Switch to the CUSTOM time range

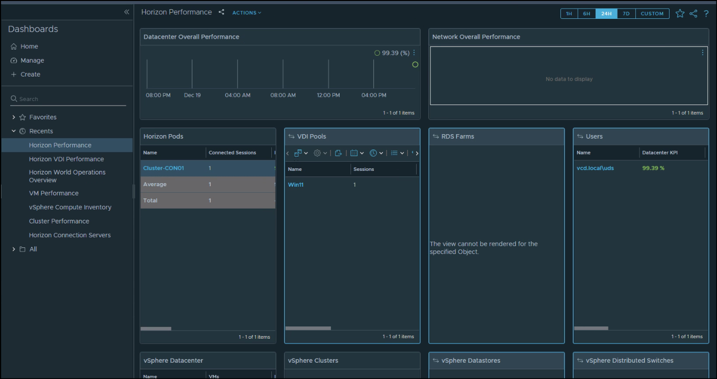(x=652, y=13)
